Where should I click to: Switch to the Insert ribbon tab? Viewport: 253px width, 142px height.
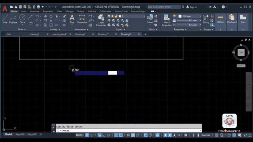point(24,11)
